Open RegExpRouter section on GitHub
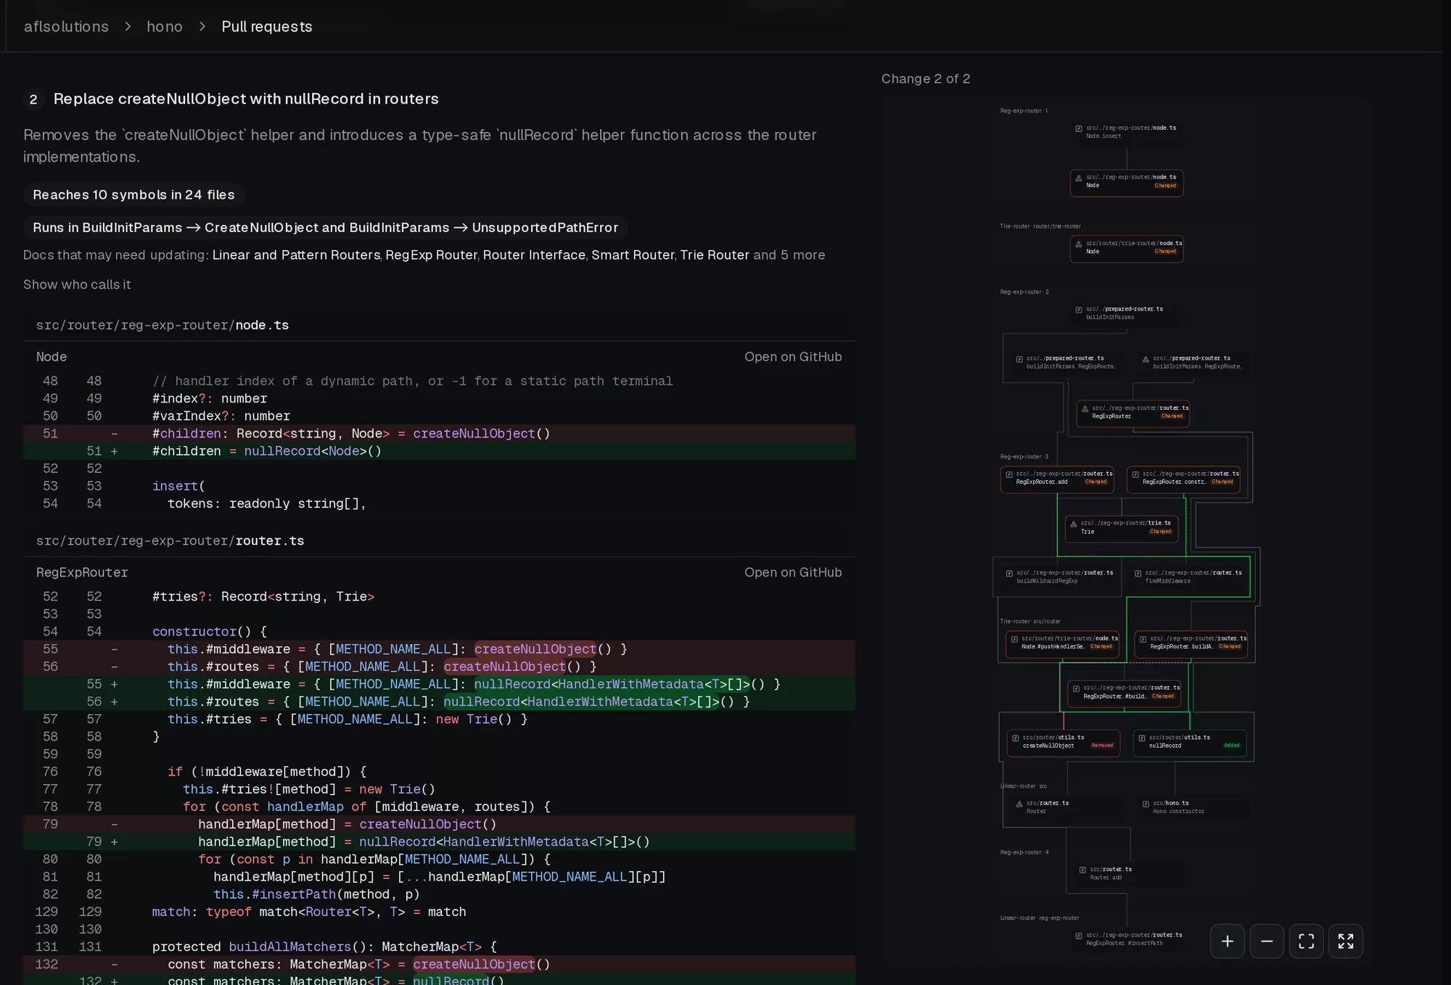The width and height of the screenshot is (1451, 985). coord(793,572)
